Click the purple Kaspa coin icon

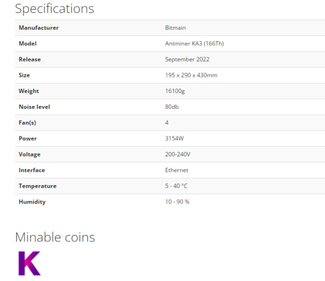click(29, 263)
